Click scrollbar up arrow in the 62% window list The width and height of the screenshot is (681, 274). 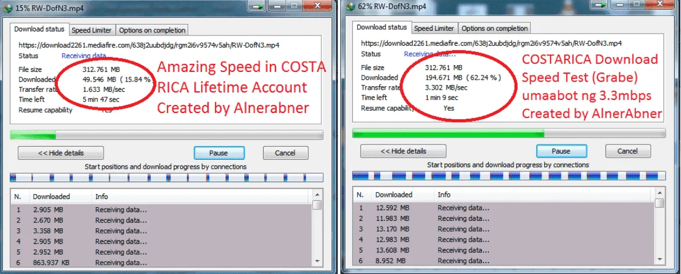(x=660, y=193)
